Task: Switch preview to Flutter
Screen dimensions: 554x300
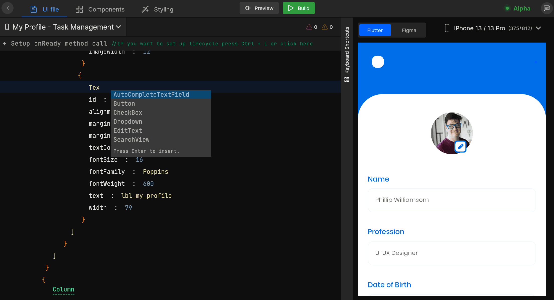Action: point(375,30)
